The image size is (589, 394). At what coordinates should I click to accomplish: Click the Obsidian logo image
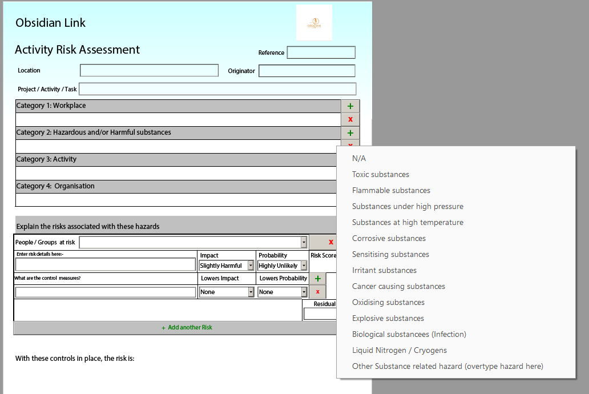tap(314, 23)
